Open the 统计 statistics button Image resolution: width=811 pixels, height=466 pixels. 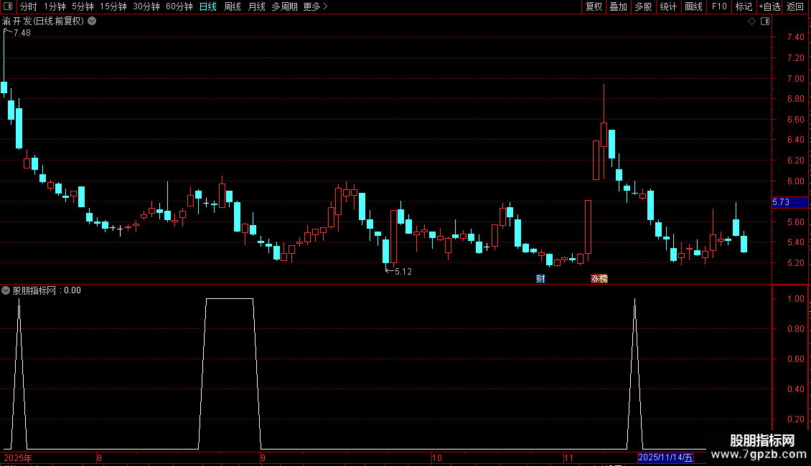point(668,6)
